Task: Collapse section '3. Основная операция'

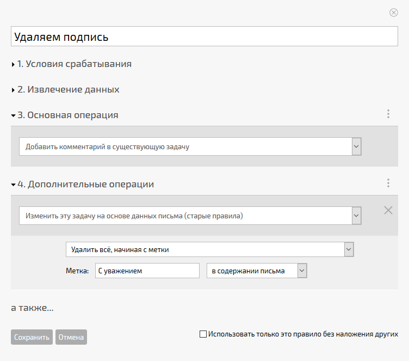Action: coord(65,115)
